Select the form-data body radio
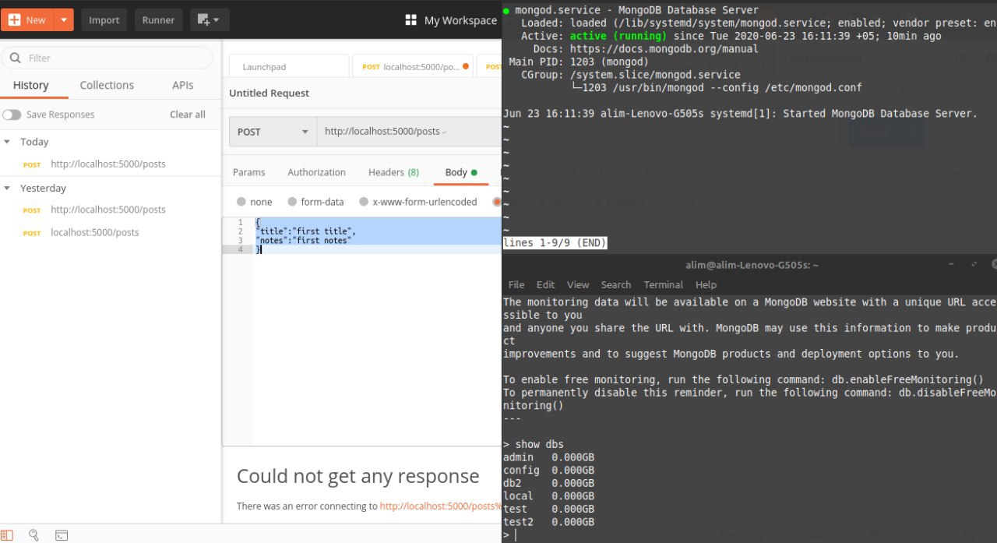The image size is (997, 543). click(293, 202)
